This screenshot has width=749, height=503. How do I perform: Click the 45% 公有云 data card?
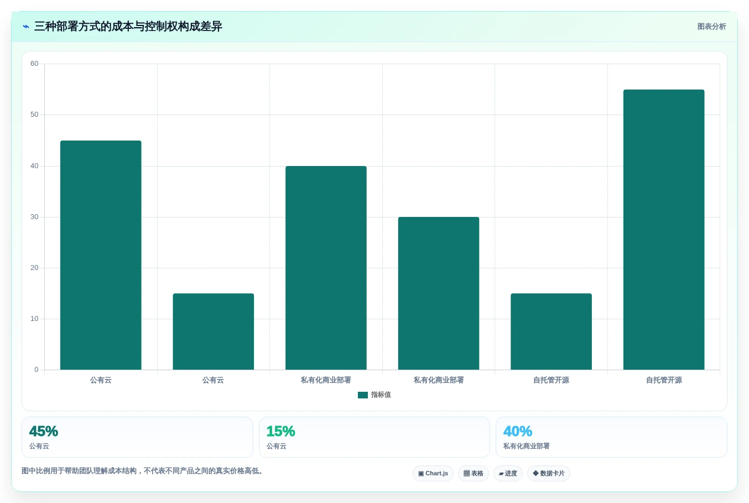tap(137, 437)
